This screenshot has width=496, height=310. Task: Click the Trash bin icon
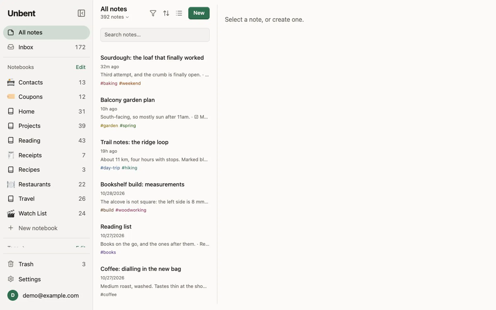(11, 264)
